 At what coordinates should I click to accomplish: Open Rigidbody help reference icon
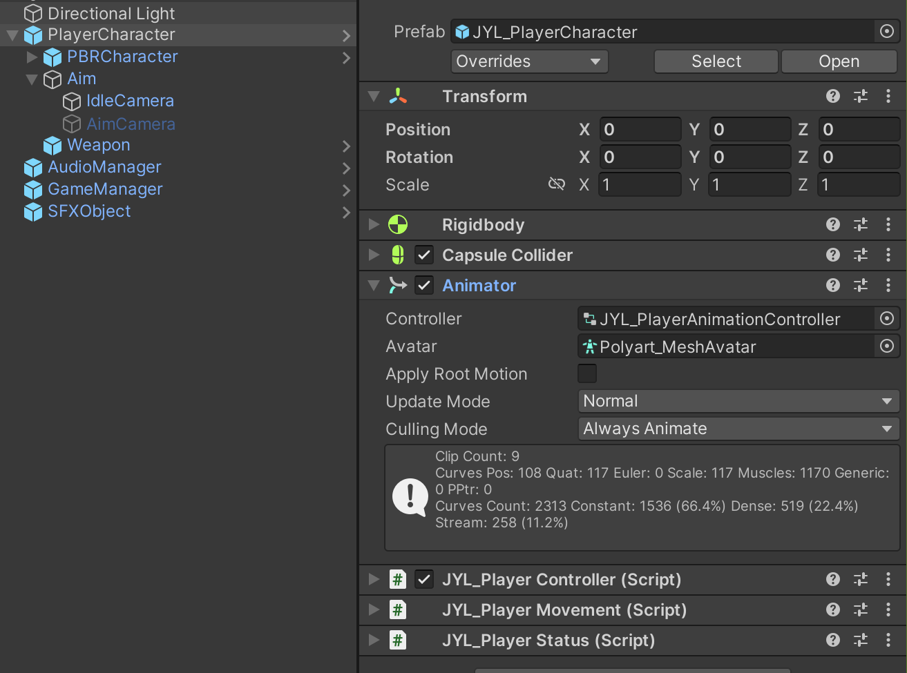(833, 224)
